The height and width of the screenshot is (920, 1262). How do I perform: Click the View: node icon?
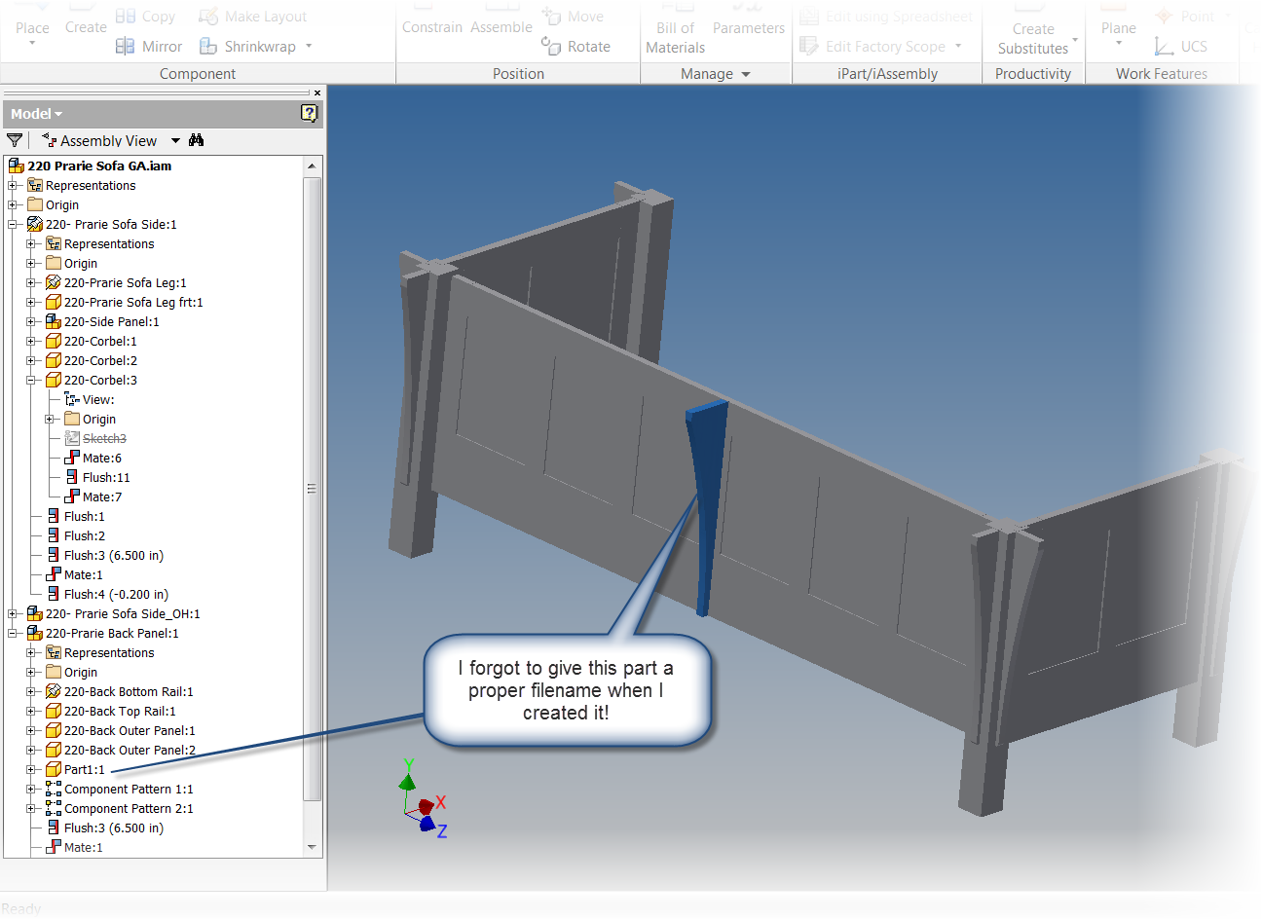(x=72, y=399)
